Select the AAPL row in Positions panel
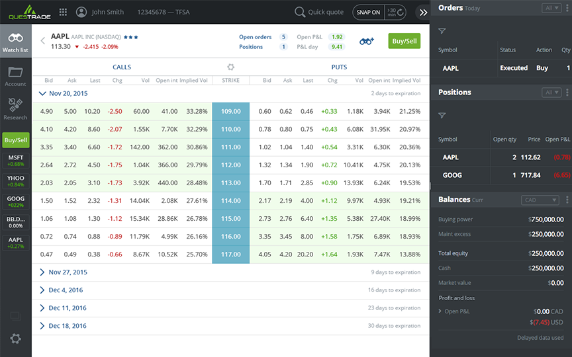Screen dimensions: 572x357 [501, 157]
